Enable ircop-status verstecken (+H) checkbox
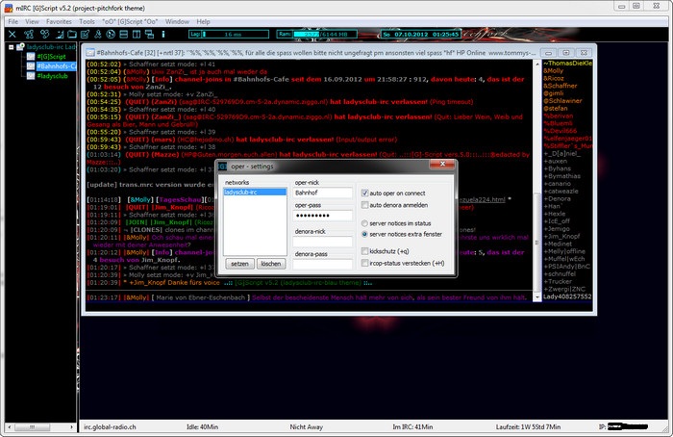The image size is (673, 437). [x=364, y=263]
